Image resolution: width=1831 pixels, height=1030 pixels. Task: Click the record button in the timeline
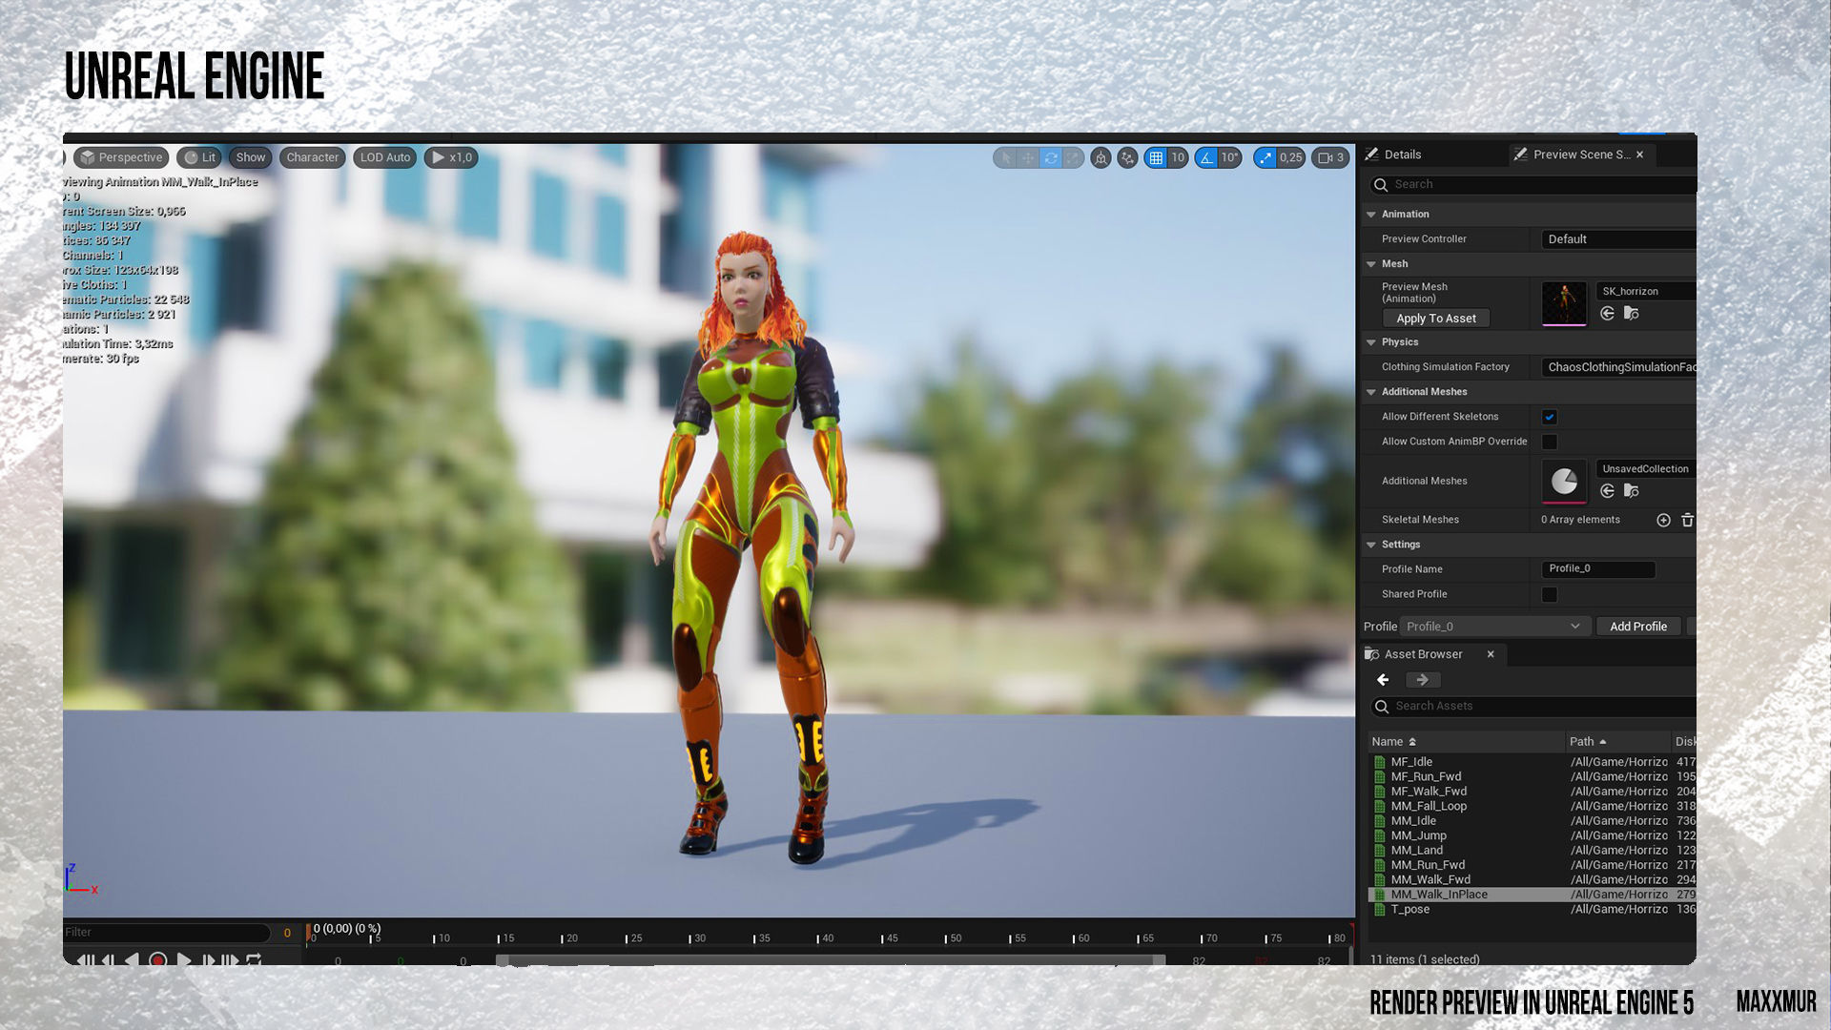[x=158, y=959]
